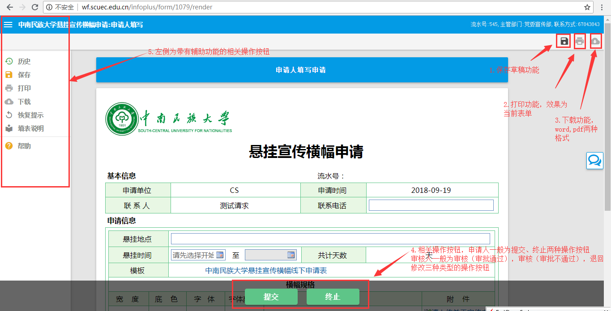Click the 悬挂地点 label cell
This screenshot has height=311, width=611.
click(138, 239)
